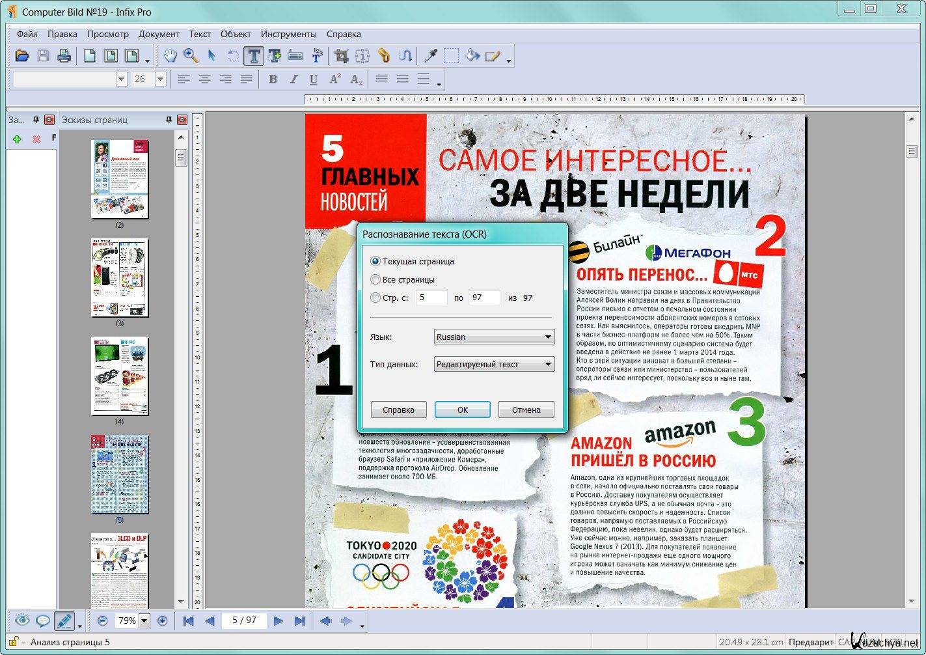This screenshot has width=926, height=655.
Task: Open the 'Язык' Russian language dropdown
Action: click(x=494, y=337)
